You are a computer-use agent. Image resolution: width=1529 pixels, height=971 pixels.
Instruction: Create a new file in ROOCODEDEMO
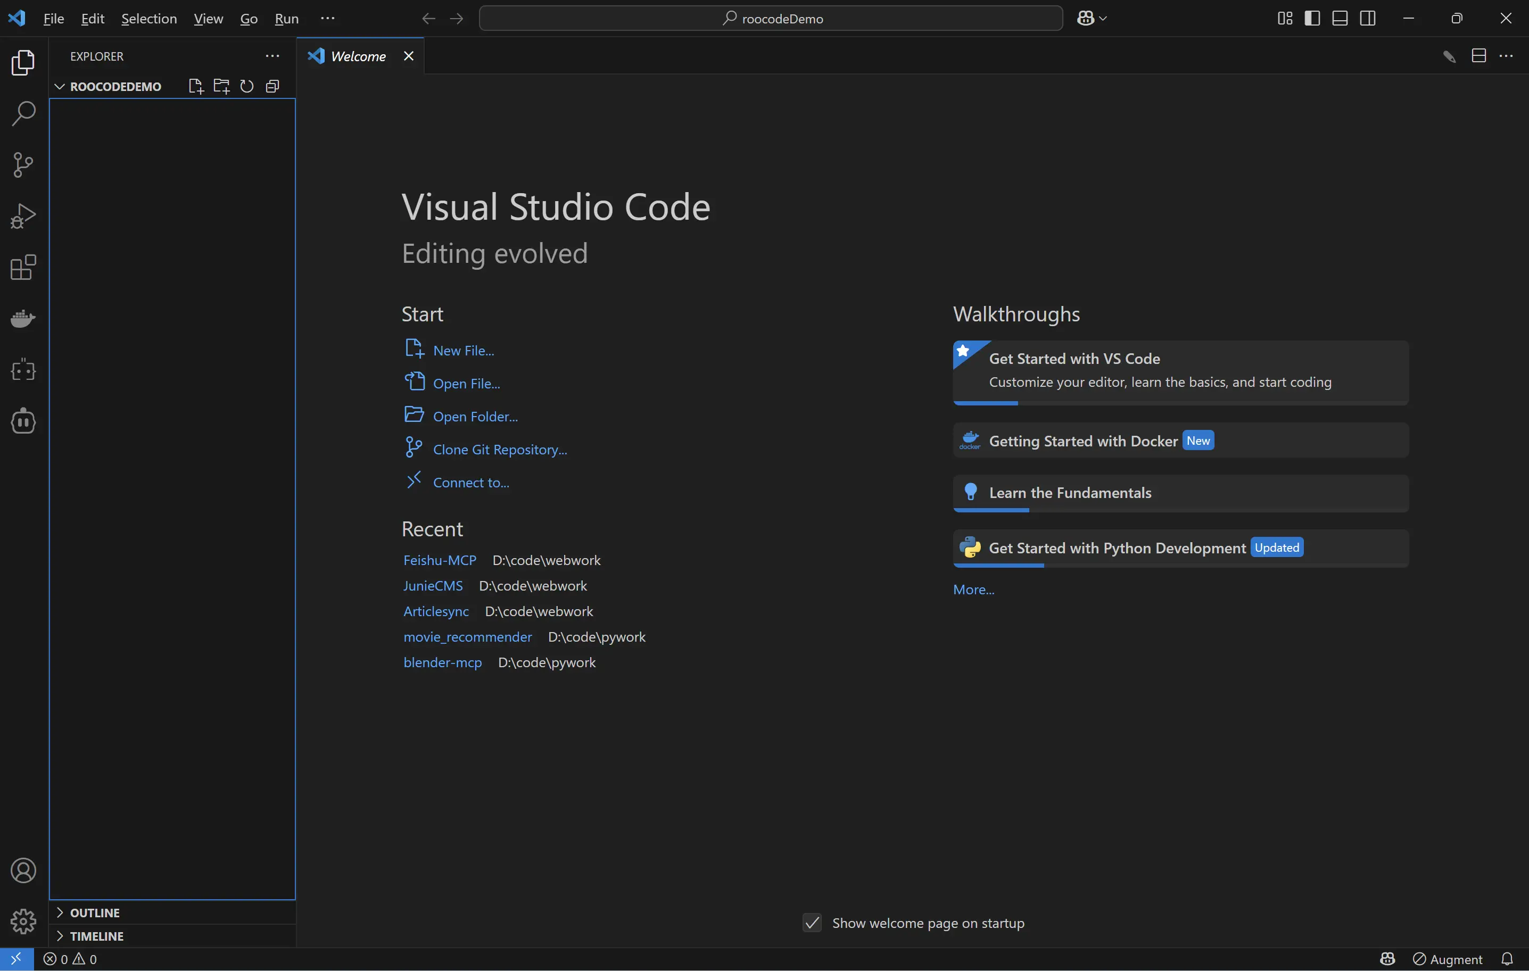[x=196, y=86]
